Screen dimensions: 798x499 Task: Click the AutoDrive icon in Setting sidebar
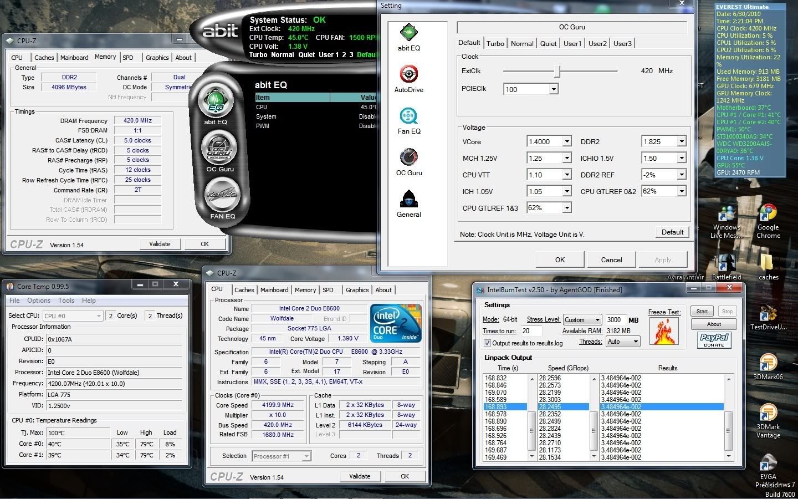pos(408,74)
